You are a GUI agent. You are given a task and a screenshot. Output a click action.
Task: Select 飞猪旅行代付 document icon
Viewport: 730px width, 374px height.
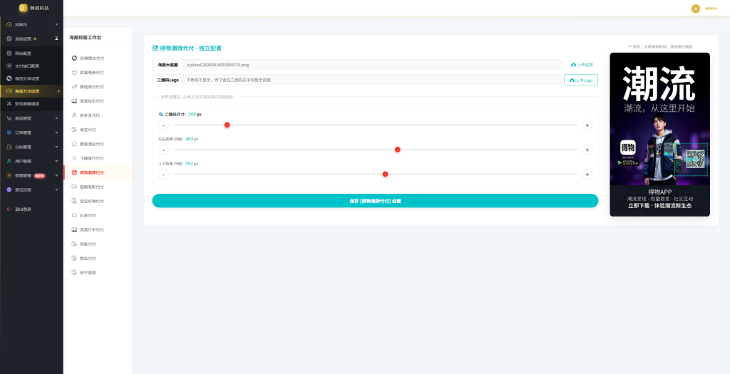74,158
